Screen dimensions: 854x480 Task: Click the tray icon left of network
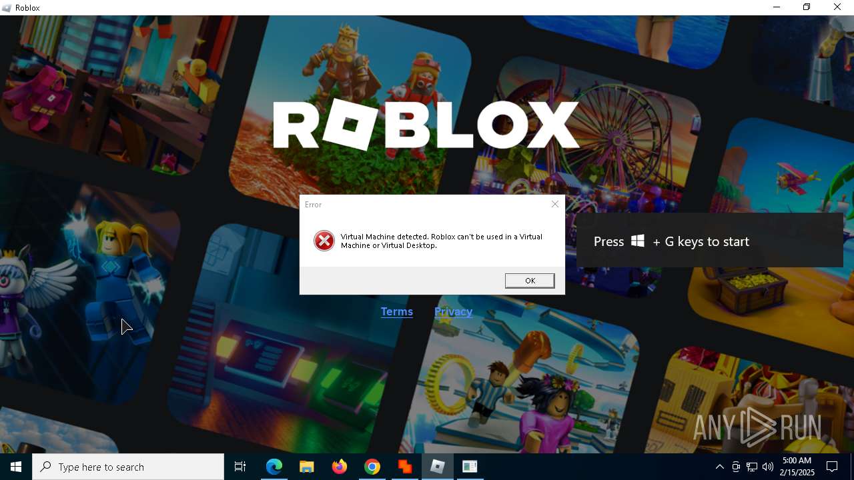click(736, 467)
